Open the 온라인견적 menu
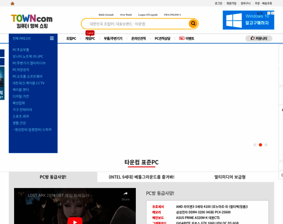Screen dimensions: 283x224 [139, 38]
